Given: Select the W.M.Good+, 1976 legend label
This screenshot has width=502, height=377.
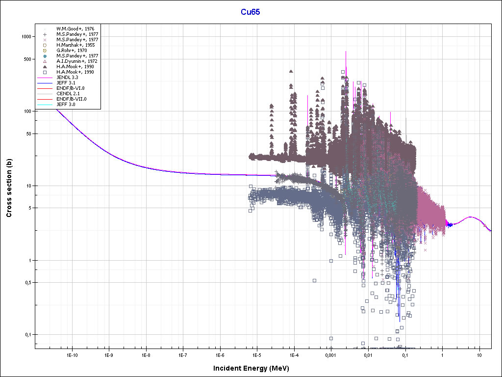Looking at the screenshot, I should (x=75, y=29).
